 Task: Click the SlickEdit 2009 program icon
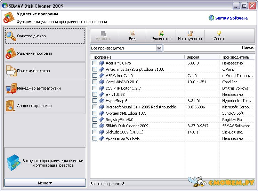[102, 132]
